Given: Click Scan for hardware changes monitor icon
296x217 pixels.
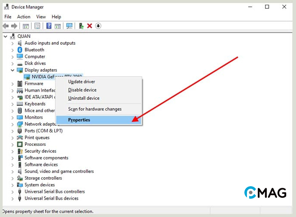Looking at the screenshot, I should [69, 26].
